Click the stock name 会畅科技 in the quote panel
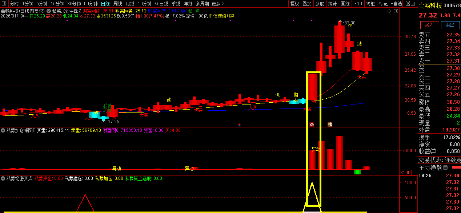The height and width of the screenshot is (213, 461). (x=430, y=5)
